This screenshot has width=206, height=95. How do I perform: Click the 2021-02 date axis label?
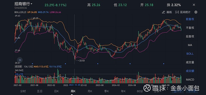point(18,85)
